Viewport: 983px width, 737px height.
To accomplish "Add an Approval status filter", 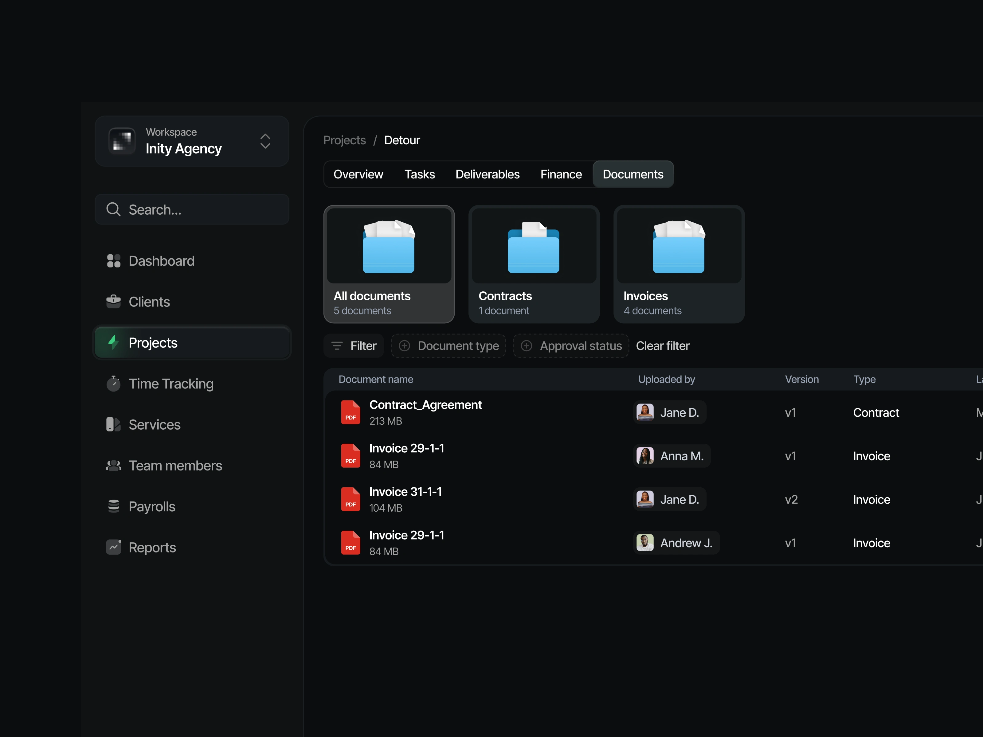I will click(x=571, y=345).
